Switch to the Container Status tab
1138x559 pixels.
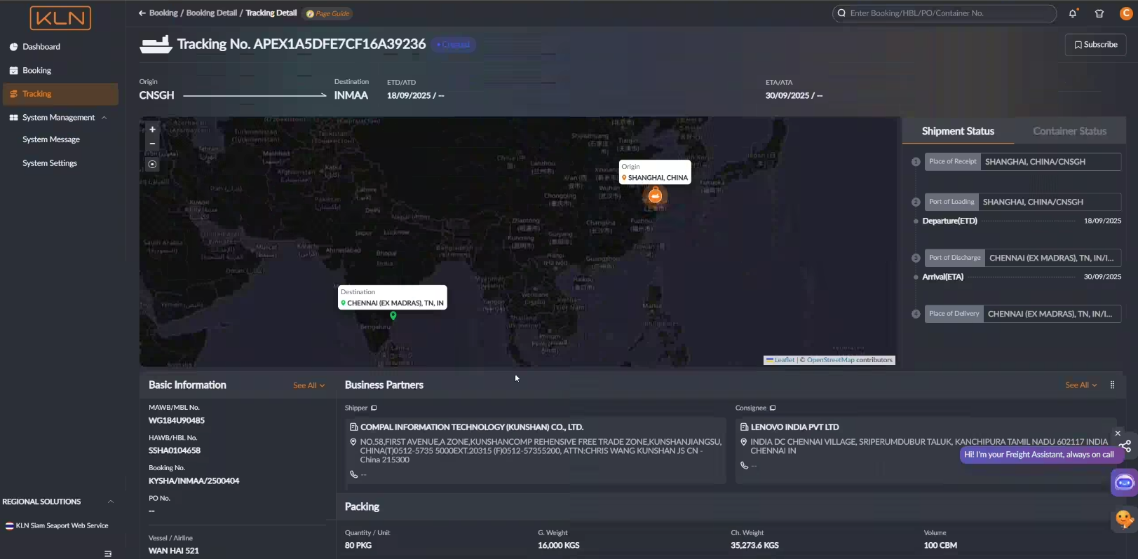[1069, 131]
